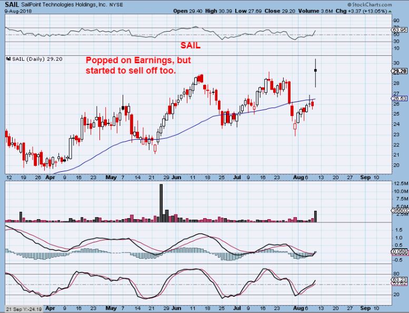Click the stochastic value tag 63.23
This screenshot has height=313, width=409.
(400, 279)
